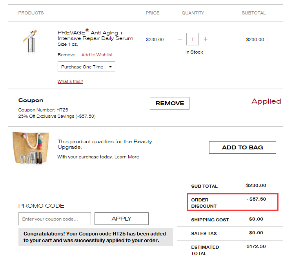Click the Add to Wishlist link
The image size is (293, 264).
pos(97,55)
